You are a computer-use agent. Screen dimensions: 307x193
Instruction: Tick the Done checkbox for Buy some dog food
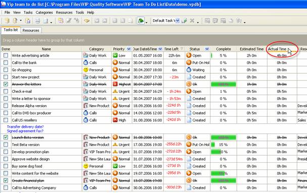click(x=6, y=166)
